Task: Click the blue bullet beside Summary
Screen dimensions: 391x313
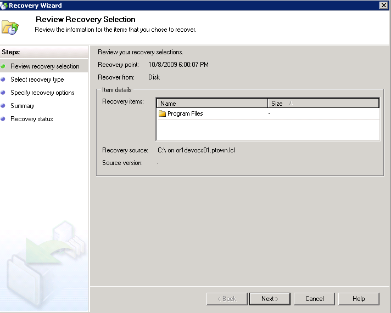Action: [x=3, y=106]
